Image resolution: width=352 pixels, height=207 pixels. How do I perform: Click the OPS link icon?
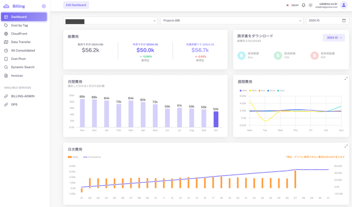coord(6,104)
